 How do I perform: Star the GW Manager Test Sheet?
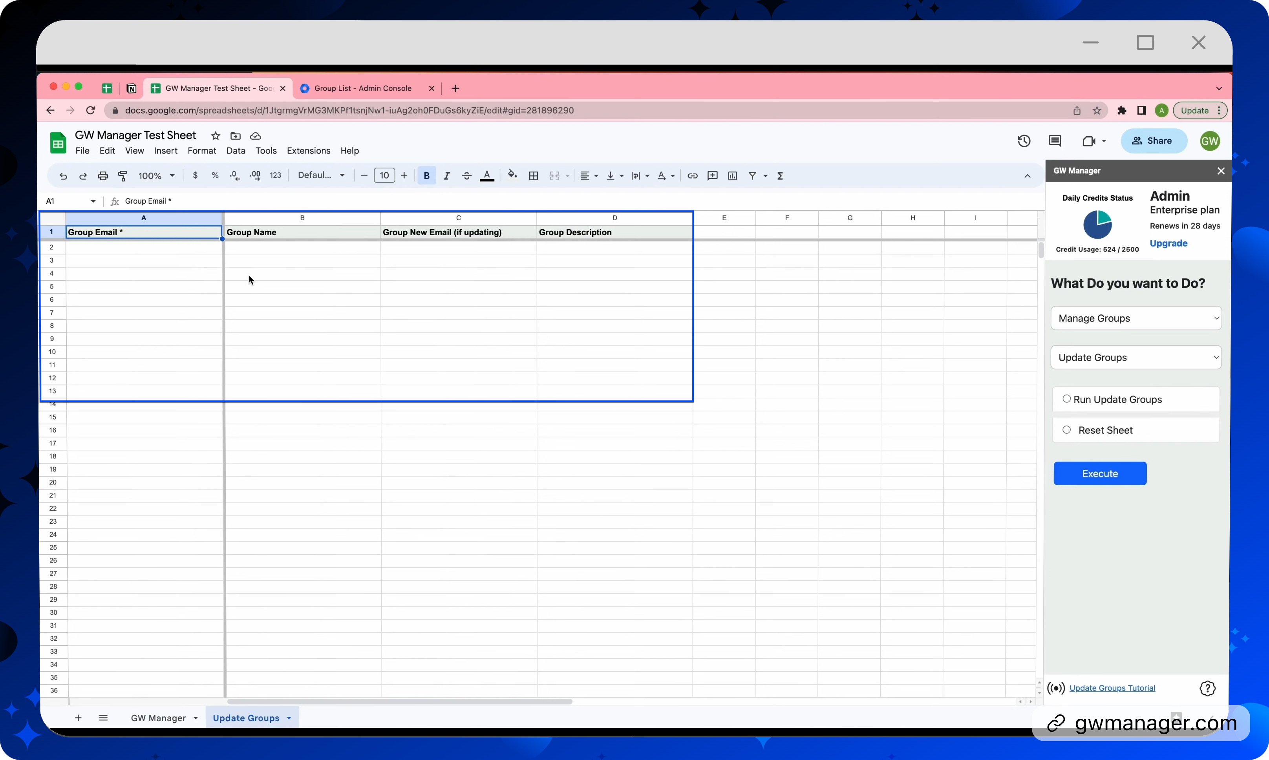click(x=216, y=136)
